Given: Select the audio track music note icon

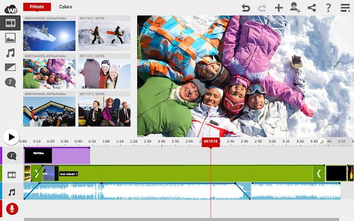Looking at the screenshot, I should coord(12,192).
